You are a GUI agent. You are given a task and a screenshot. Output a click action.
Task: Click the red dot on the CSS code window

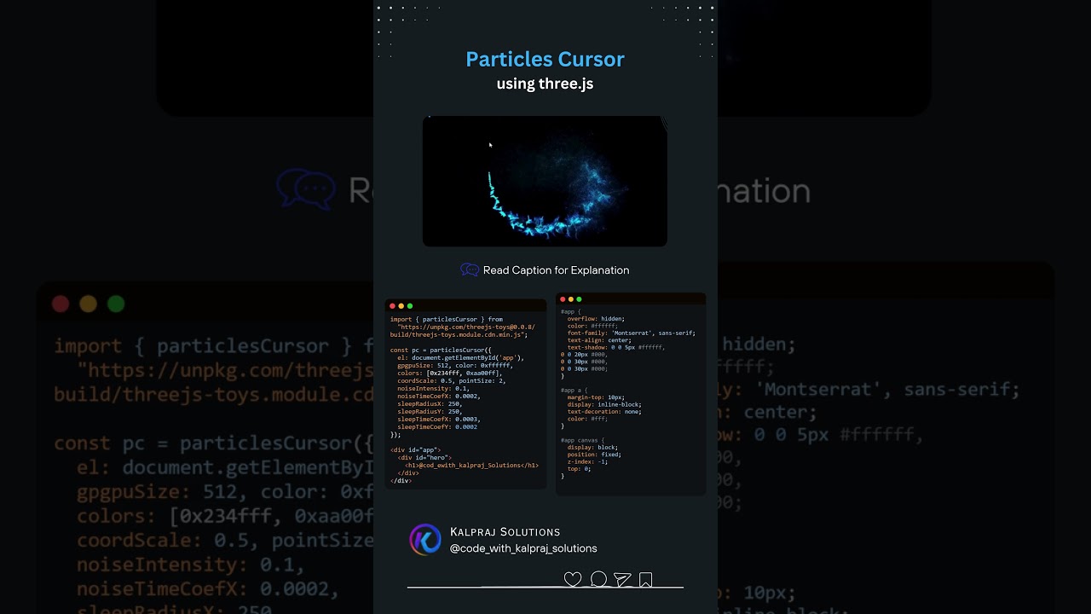click(563, 299)
